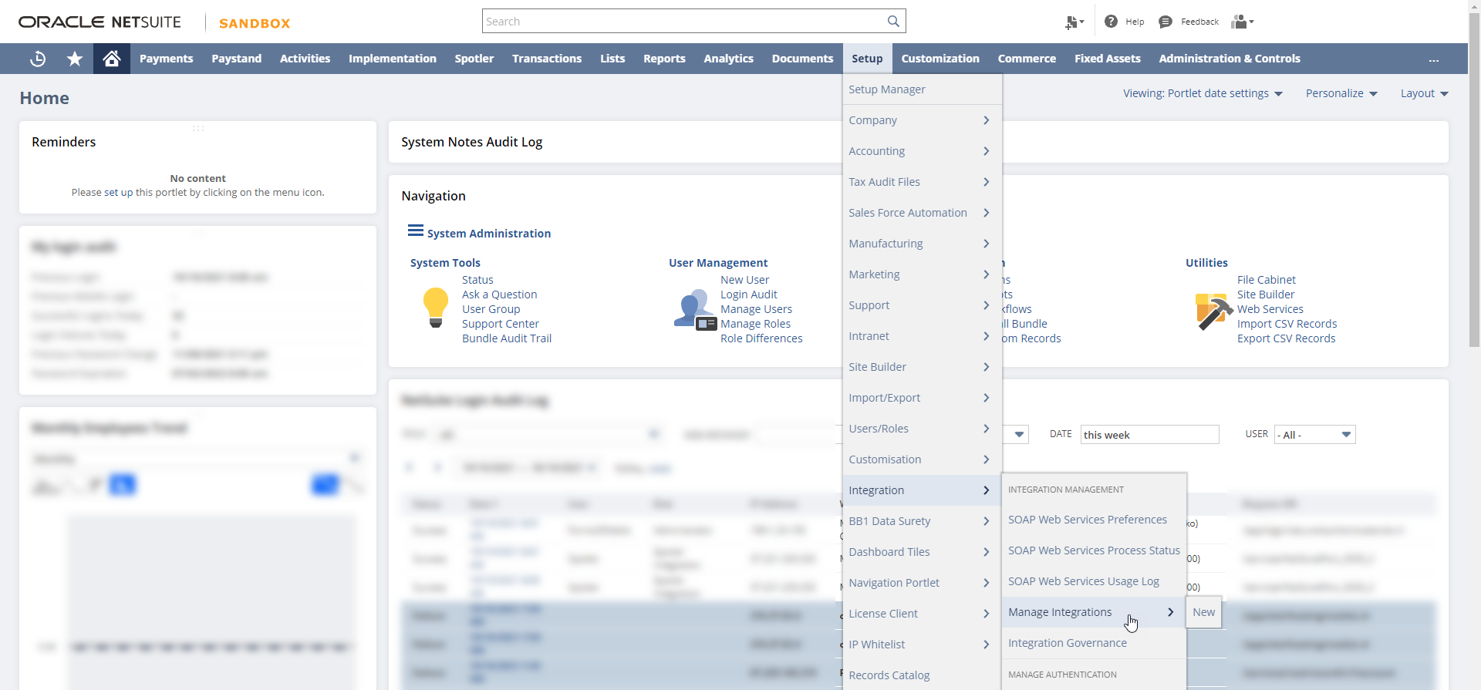Click in the global Search field

[683, 22]
